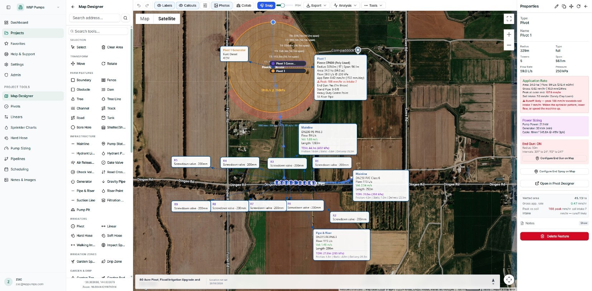Open the Tools dropdown menu
This screenshot has height=291, width=592.
[x=373, y=5]
